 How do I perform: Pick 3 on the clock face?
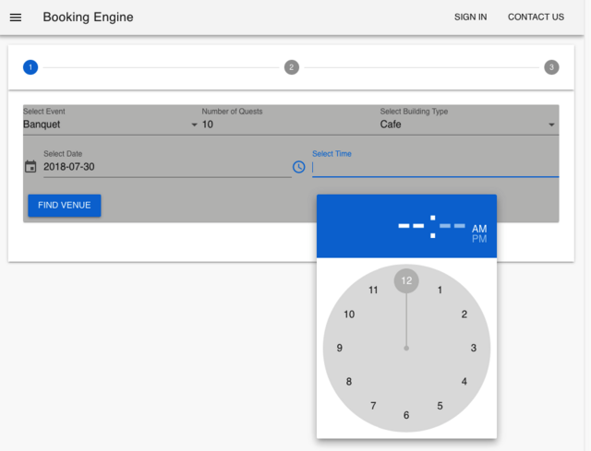474,348
